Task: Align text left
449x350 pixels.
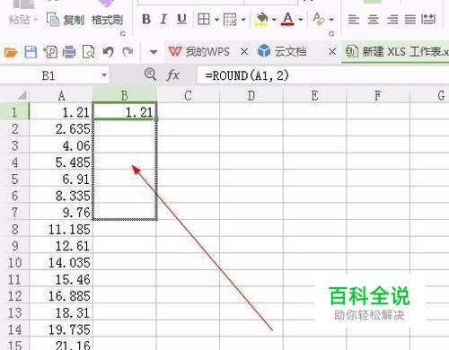Action: [x=354, y=20]
